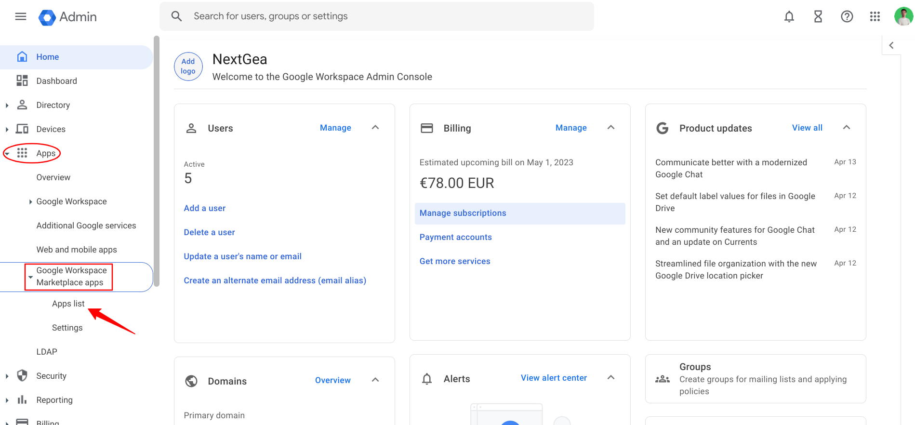Click Add a user link
The height and width of the screenshot is (425, 915).
pyautogui.click(x=205, y=208)
